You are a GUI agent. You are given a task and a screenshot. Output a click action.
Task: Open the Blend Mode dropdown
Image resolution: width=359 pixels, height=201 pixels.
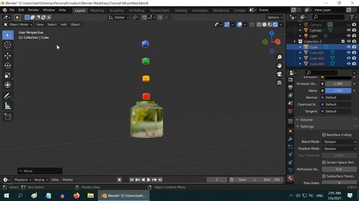pyautogui.click(x=339, y=142)
